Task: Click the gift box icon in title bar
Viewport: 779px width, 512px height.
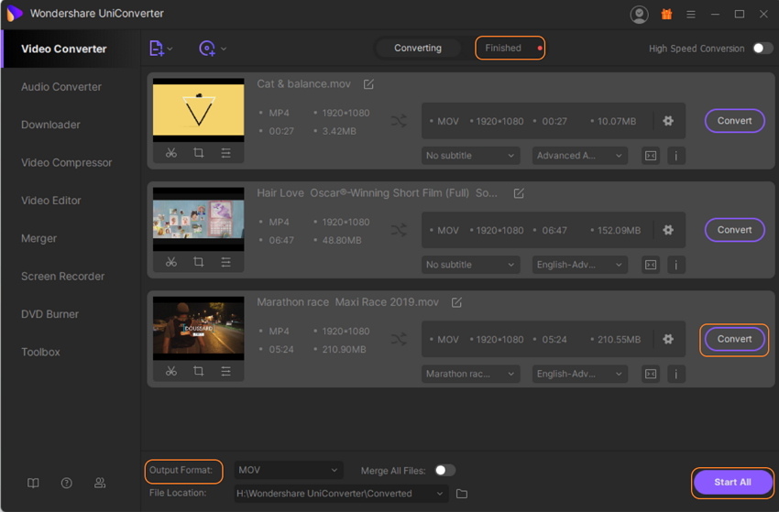Action: 666,15
